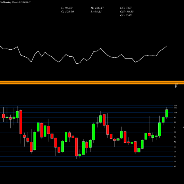184x184 pixels.
Task: Click the 76 price axis label
Action: 175,137
